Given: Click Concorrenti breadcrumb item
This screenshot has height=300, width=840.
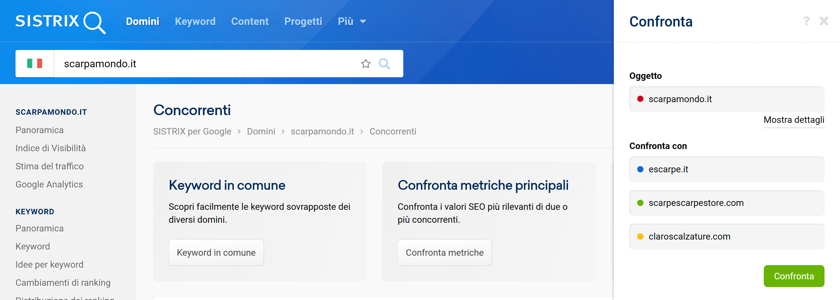Looking at the screenshot, I should [393, 131].
